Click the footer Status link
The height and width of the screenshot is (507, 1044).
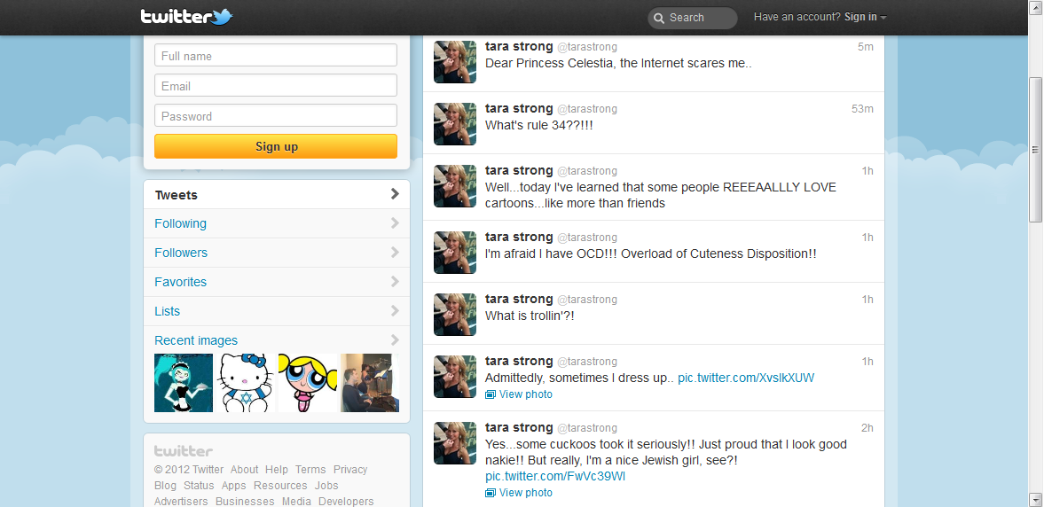199,486
